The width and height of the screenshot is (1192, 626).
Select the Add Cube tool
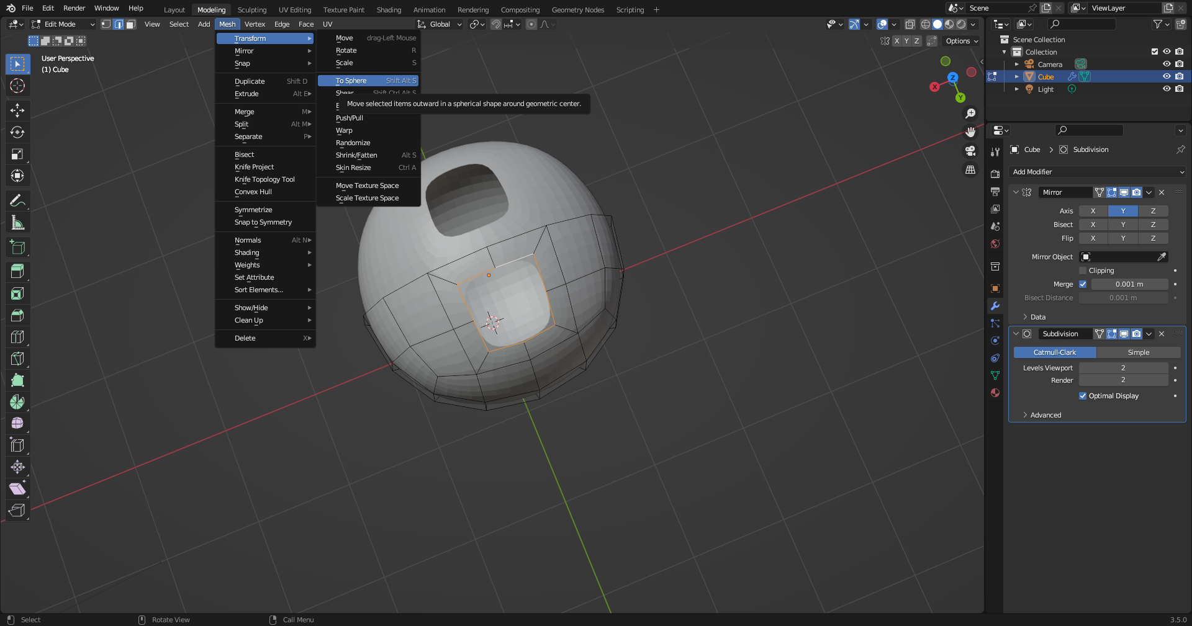coord(17,247)
